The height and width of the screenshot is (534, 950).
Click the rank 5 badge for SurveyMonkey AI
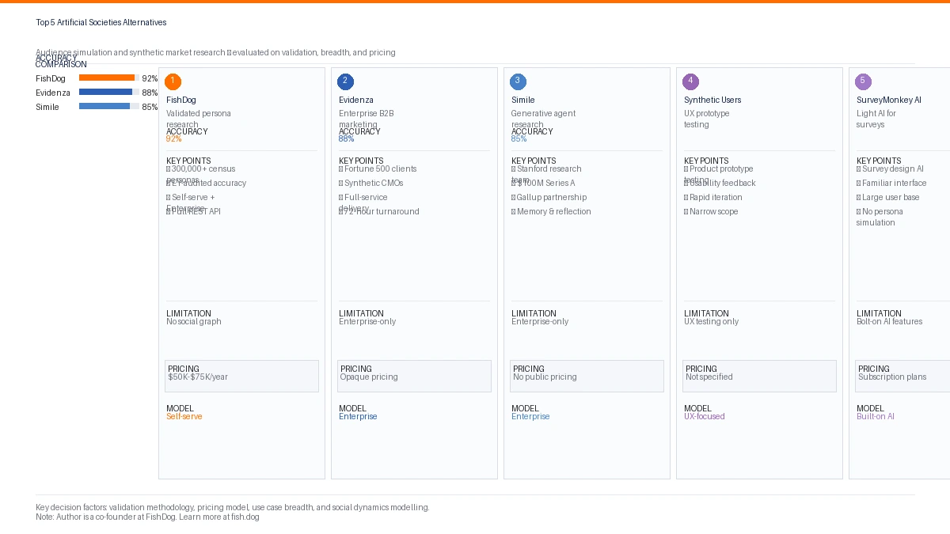(x=863, y=81)
